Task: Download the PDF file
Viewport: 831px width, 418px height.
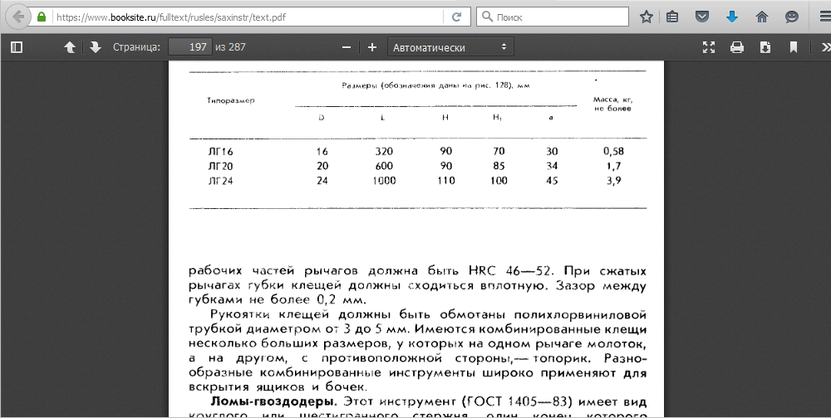Action: pos(765,47)
